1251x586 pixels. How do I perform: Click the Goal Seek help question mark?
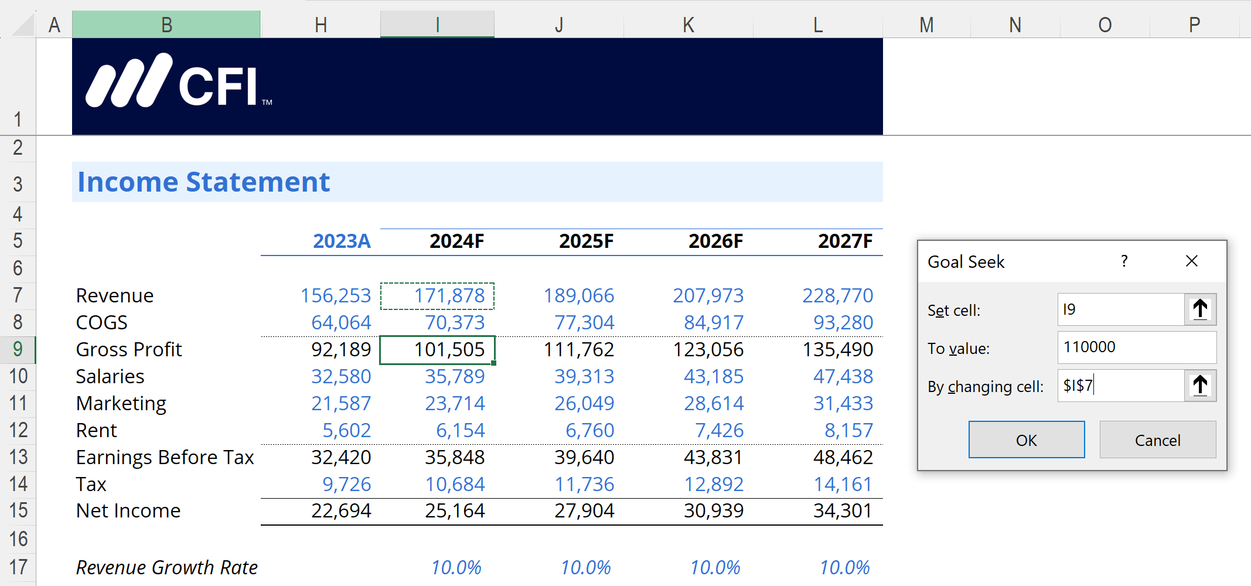pyautogui.click(x=1124, y=261)
